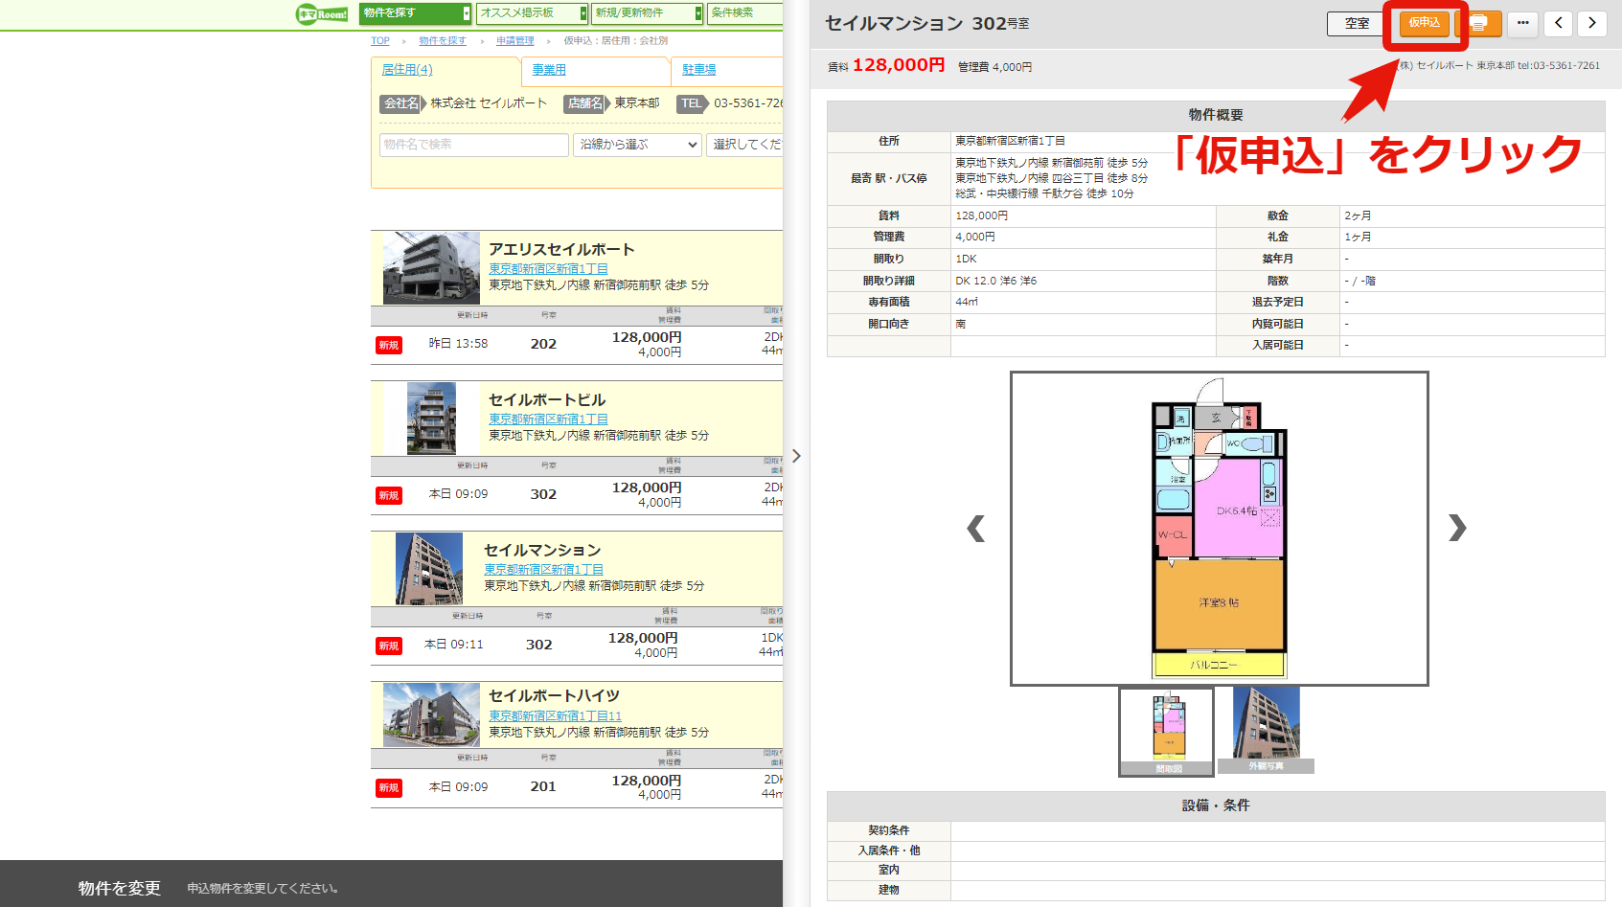Select the 間取図 floor plan thumbnail
The width and height of the screenshot is (1622, 907).
click(x=1168, y=732)
